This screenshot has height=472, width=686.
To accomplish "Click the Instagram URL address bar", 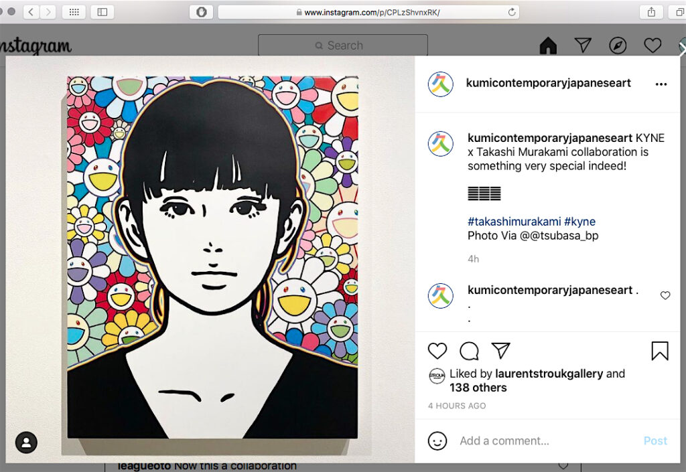I will click(368, 12).
